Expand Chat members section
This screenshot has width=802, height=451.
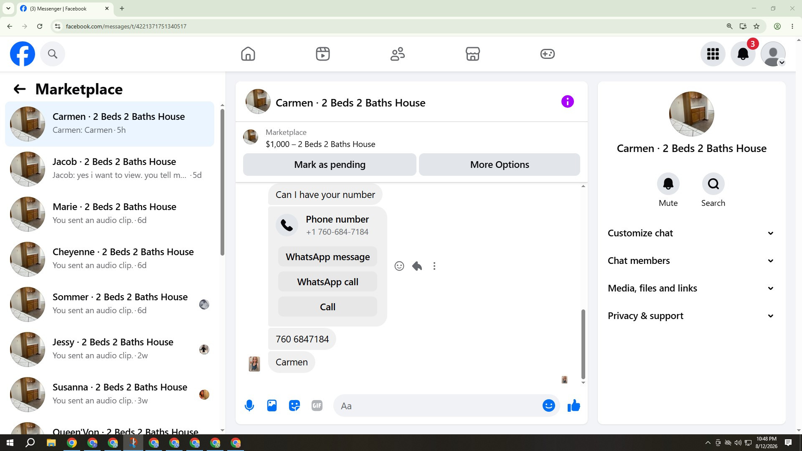tap(691, 261)
